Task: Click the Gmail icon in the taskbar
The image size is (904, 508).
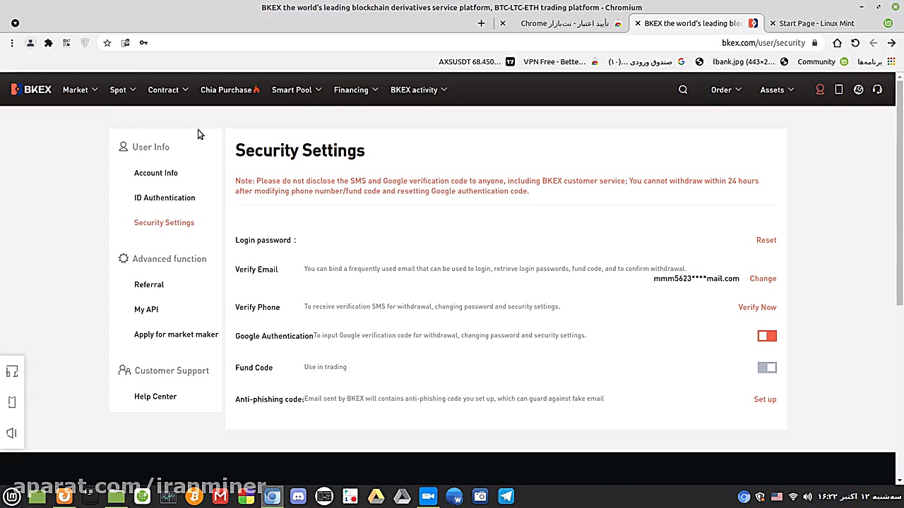Action: (220, 497)
